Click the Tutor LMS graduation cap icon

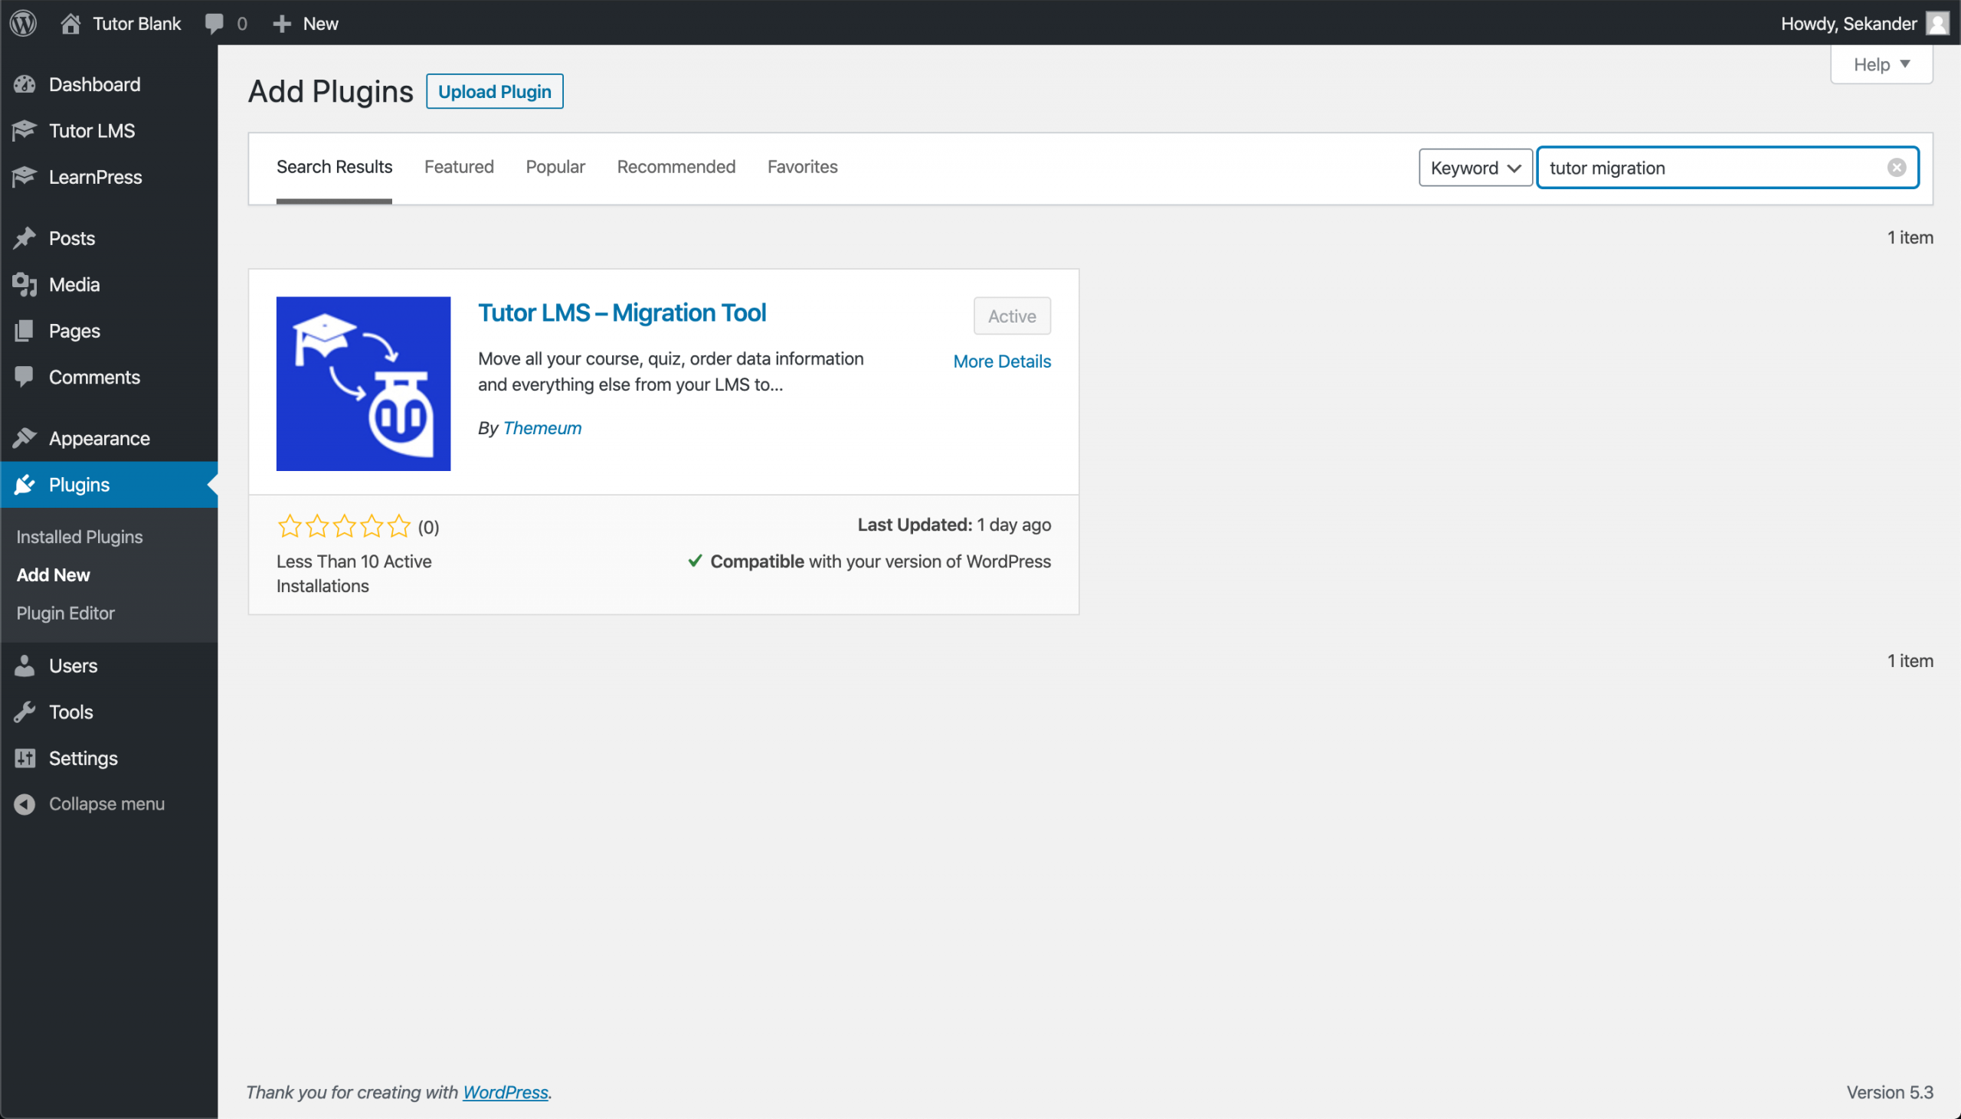click(x=25, y=131)
